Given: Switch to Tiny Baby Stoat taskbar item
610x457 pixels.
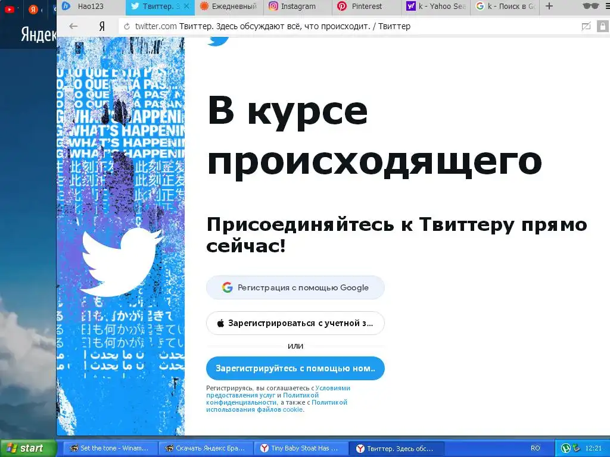Looking at the screenshot, I should click(x=301, y=448).
